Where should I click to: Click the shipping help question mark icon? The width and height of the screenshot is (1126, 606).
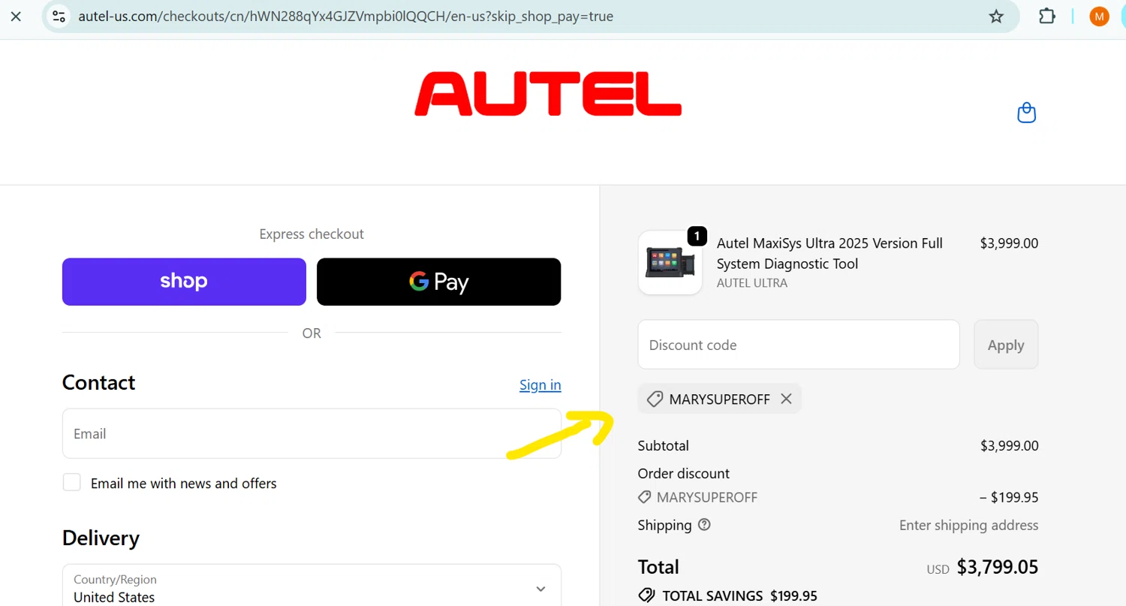coord(704,525)
